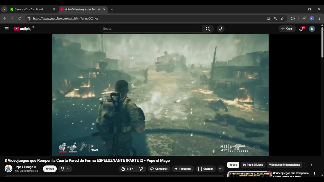The height and width of the screenshot is (182, 324).
Task: Go to the YouTube home logo
Action: (23, 29)
